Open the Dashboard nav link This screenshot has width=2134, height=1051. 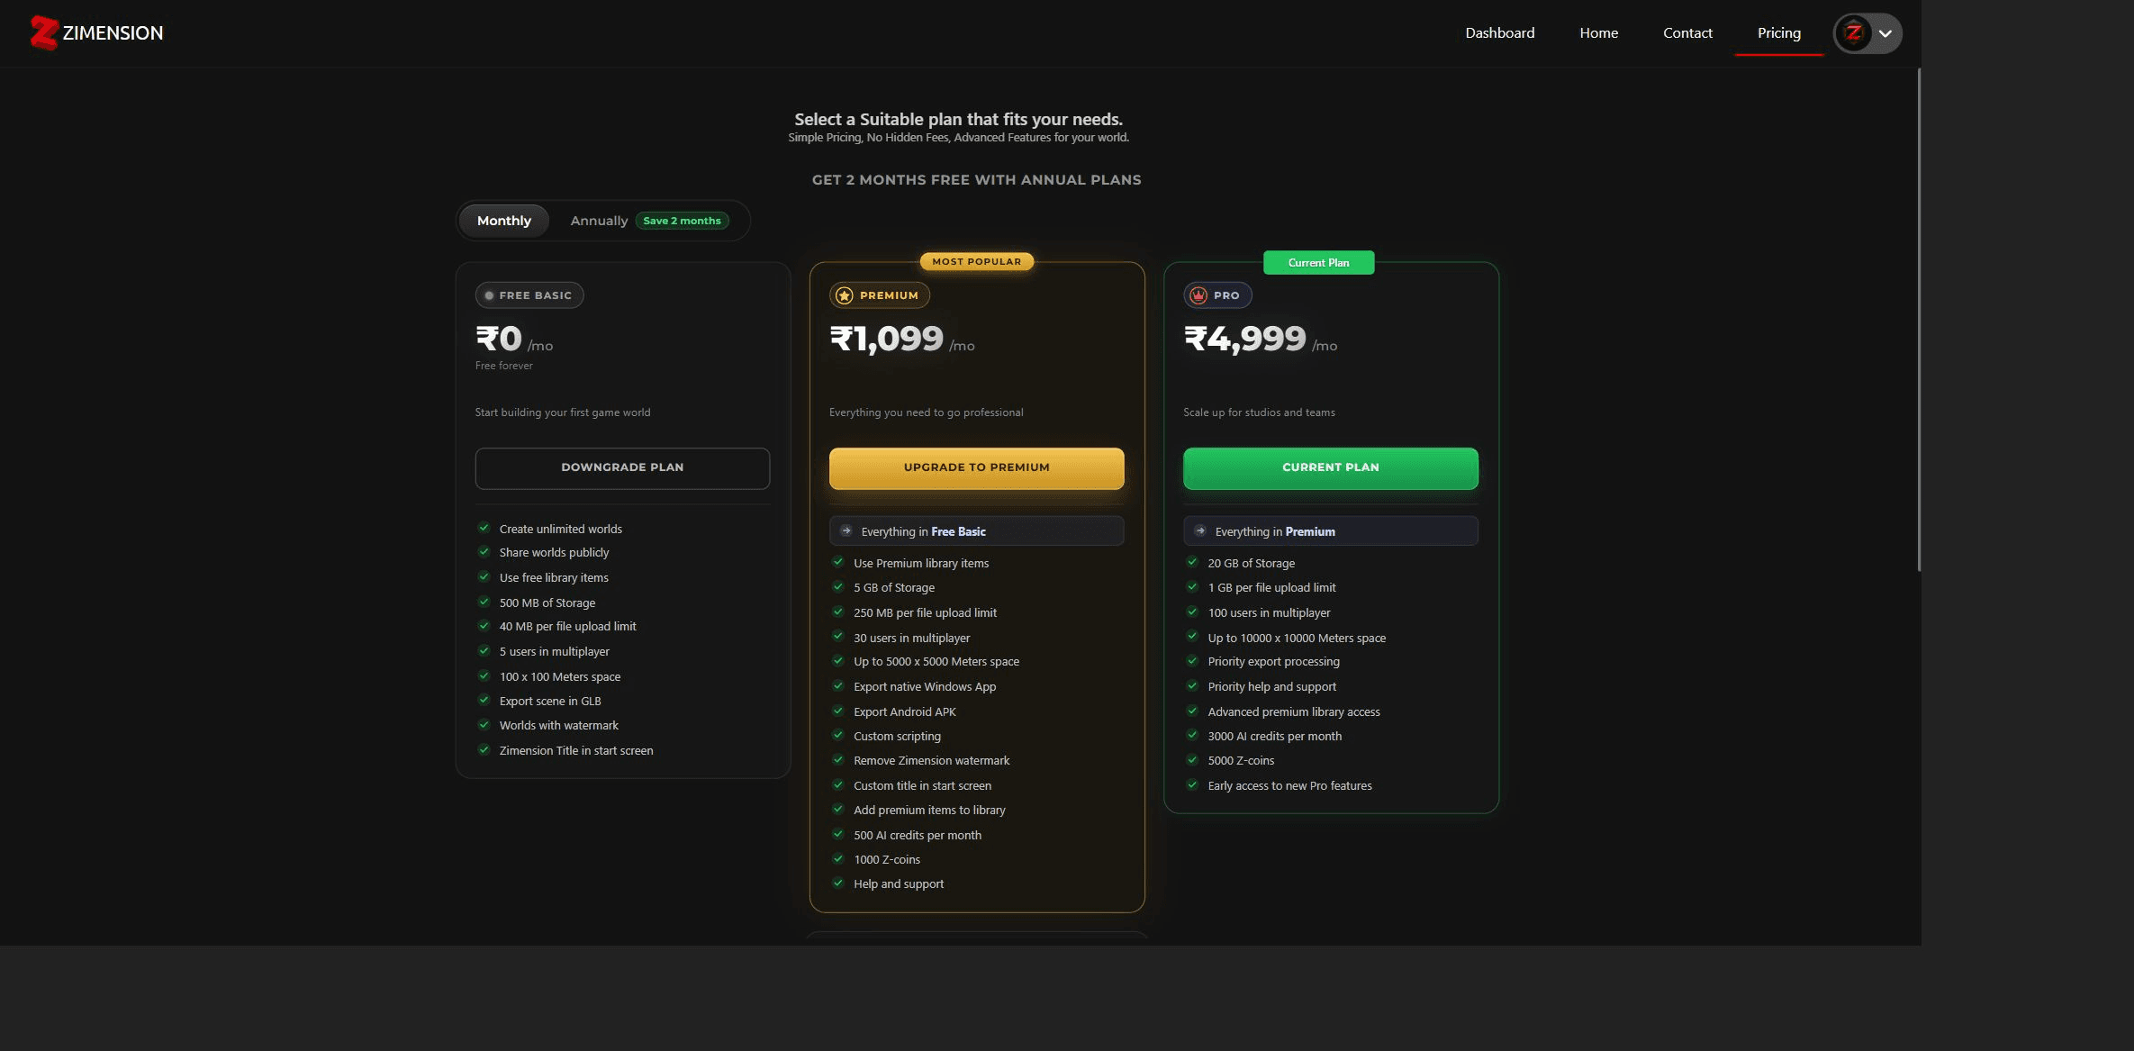point(1499,32)
